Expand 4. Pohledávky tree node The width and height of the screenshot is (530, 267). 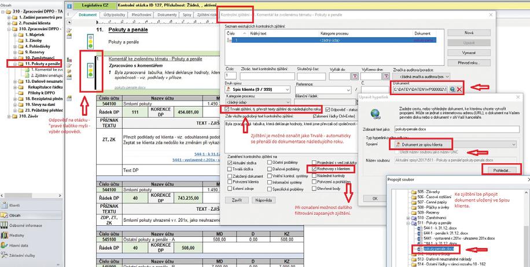coord(15,46)
